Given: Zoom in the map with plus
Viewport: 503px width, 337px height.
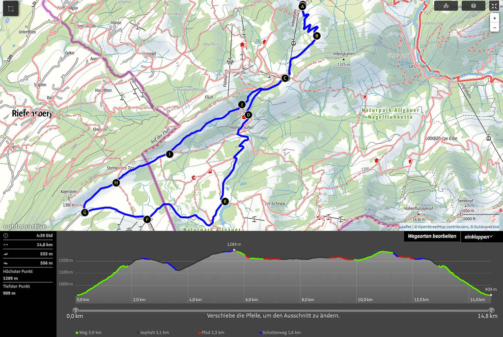Looking at the screenshot, I should 494,18.
